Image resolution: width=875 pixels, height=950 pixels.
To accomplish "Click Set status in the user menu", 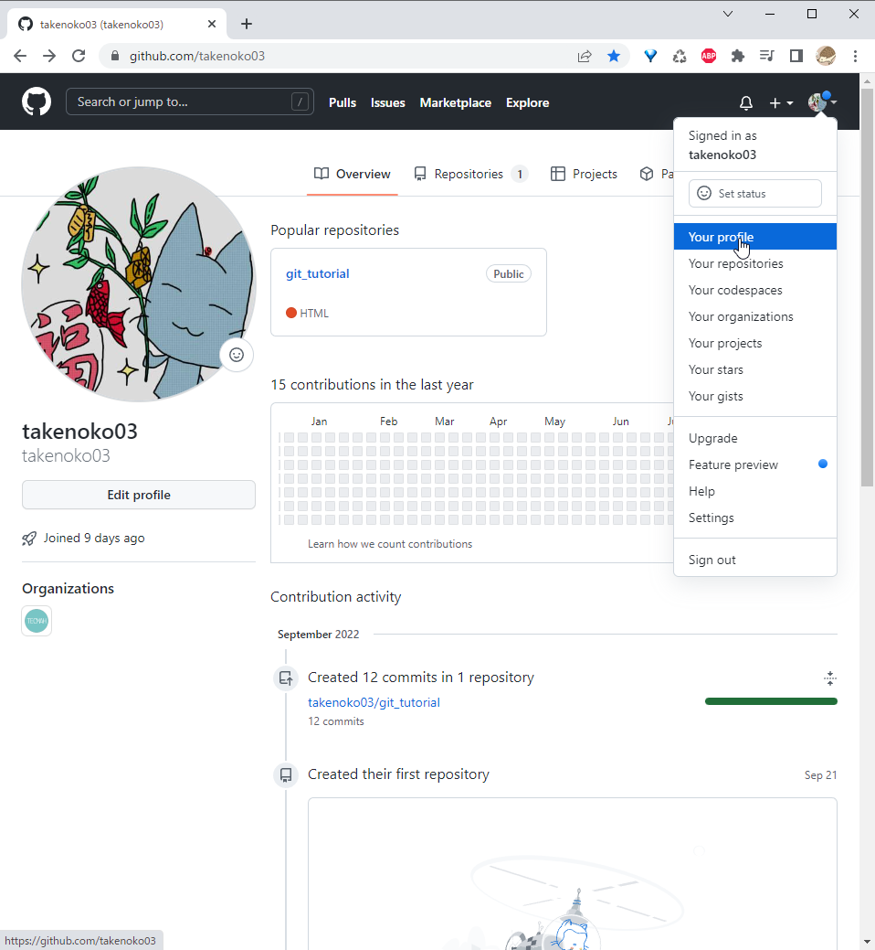I will coord(755,193).
